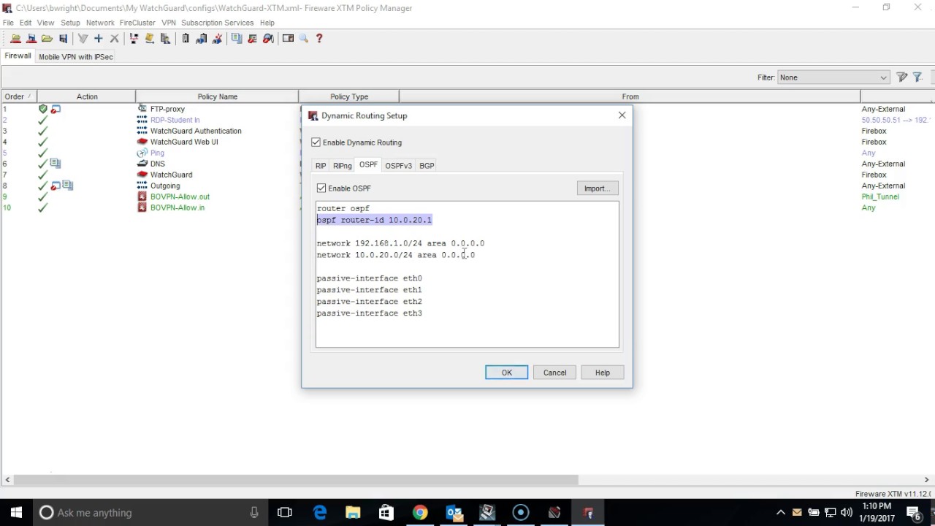Expand hidden system tray icons chevron
The image size is (935, 526).
(780, 513)
